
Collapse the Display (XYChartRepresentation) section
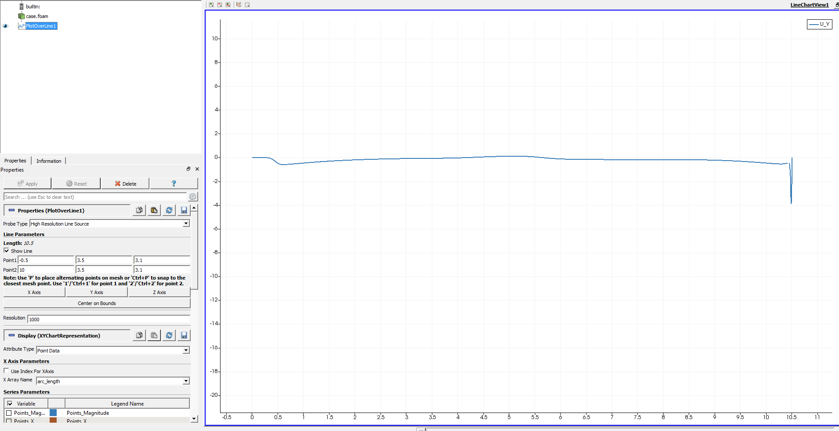12,335
